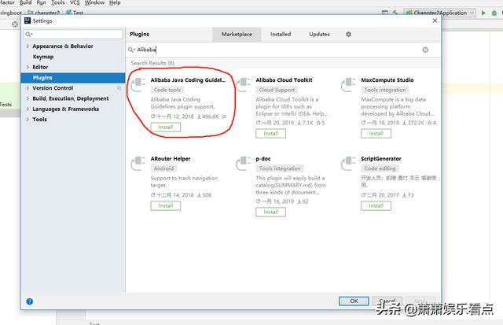The height and width of the screenshot is (325, 503).
Task: Open Alibaba Java Coding Guidelines plugin title
Action: (188, 80)
